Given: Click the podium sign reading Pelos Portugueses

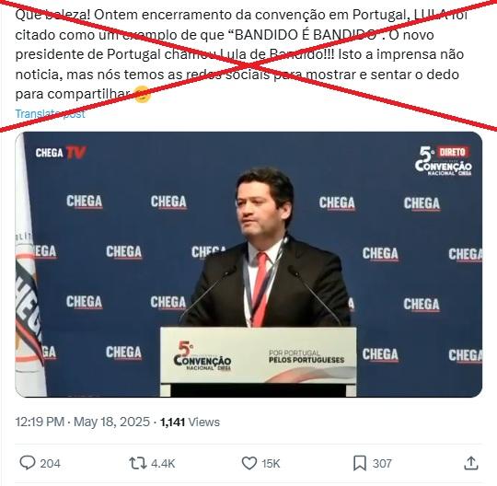Looking at the screenshot, I should [306, 356].
